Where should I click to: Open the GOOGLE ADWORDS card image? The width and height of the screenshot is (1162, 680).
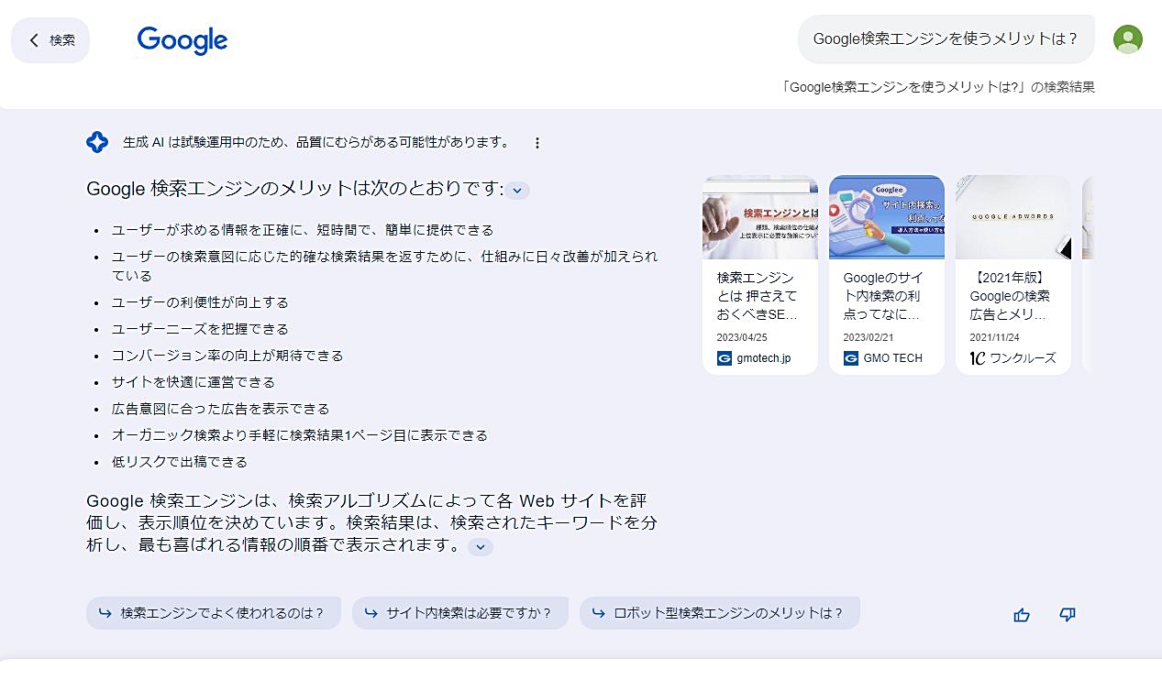pyautogui.click(x=1013, y=217)
